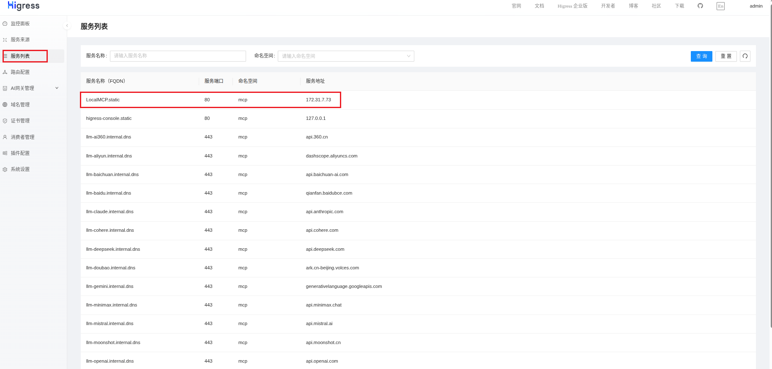Click the refresh icon button
The image size is (772, 369).
pyautogui.click(x=745, y=56)
